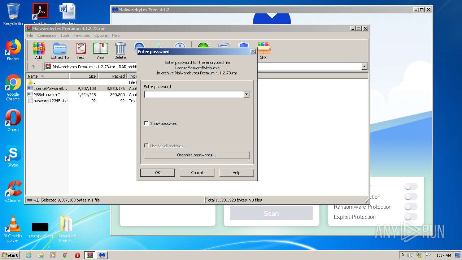Image resolution: width=462 pixels, height=260 pixels.
Task: Select the Google Chrome desktop shortcut
Action: [13, 87]
